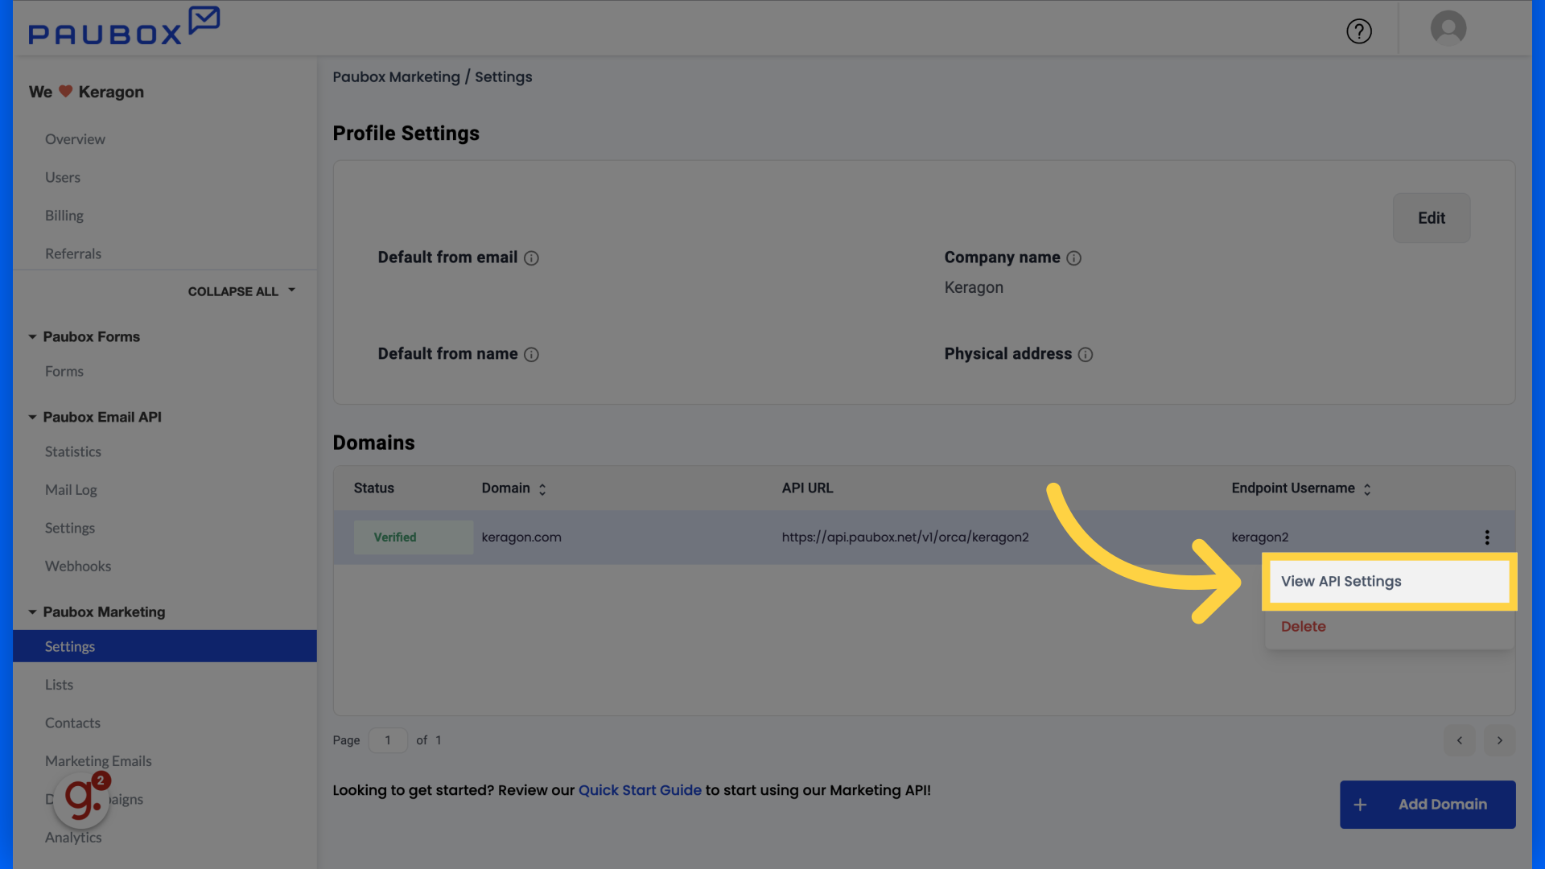Collapse the Paubox Forms section
The image size is (1545, 869).
click(32, 337)
